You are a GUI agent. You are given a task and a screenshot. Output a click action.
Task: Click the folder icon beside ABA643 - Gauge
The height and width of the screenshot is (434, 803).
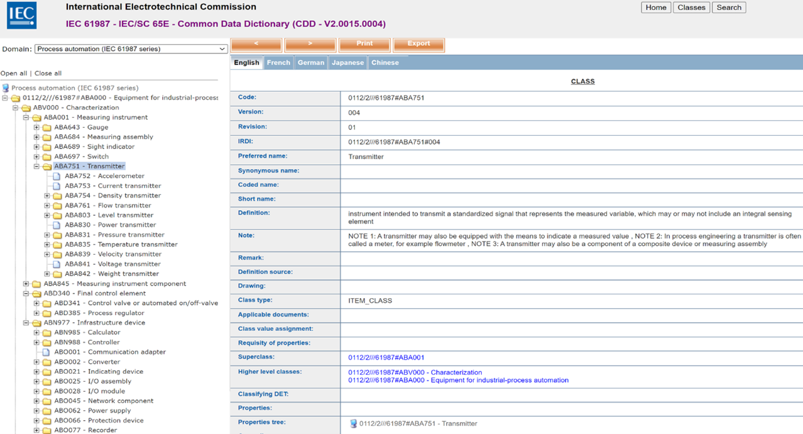coord(46,128)
